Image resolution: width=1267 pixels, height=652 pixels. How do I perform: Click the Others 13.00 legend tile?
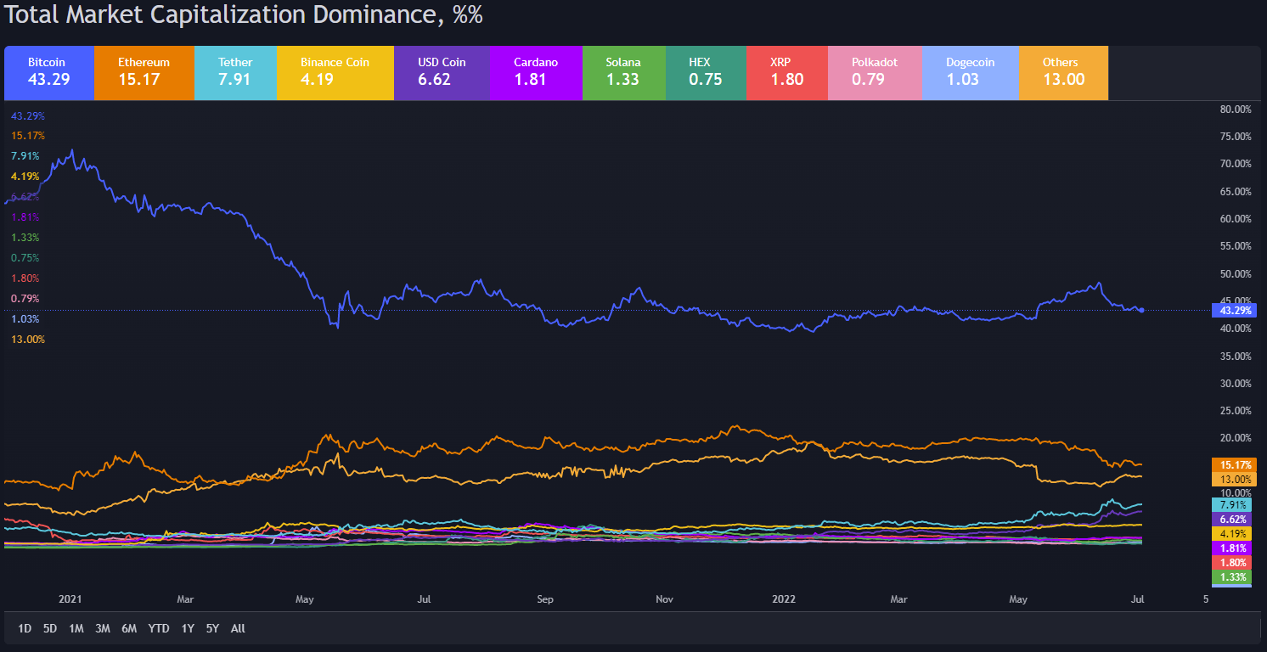click(x=1063, y=73)
